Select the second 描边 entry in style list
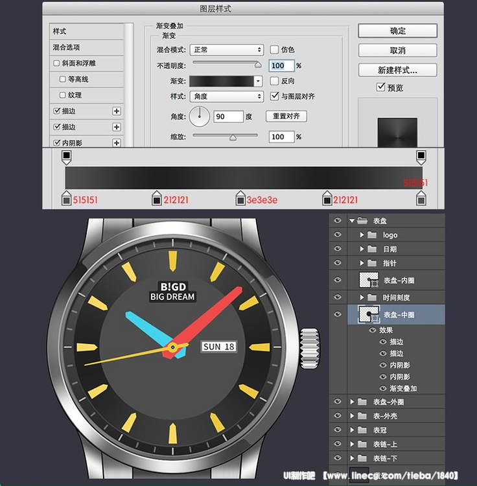This screenshot has width=477, height=486. click(x=86, y=127)
